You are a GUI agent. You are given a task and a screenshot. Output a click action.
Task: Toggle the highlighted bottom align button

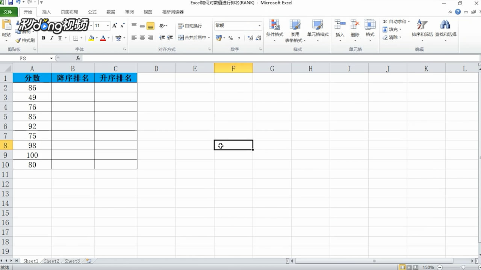150,26
